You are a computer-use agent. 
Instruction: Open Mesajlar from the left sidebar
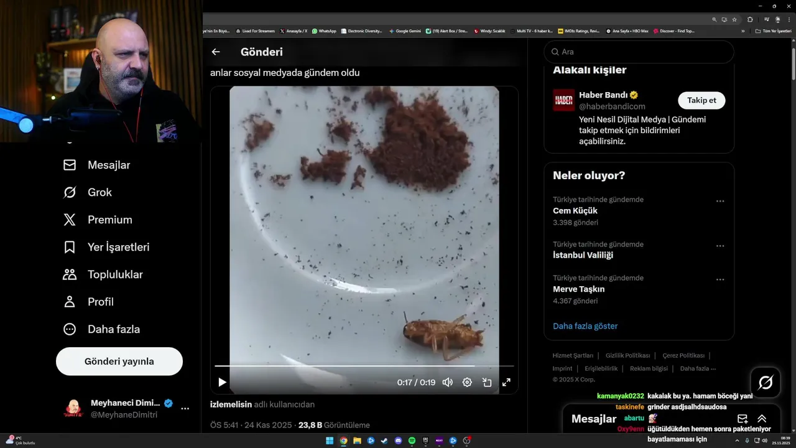point(97,165)
